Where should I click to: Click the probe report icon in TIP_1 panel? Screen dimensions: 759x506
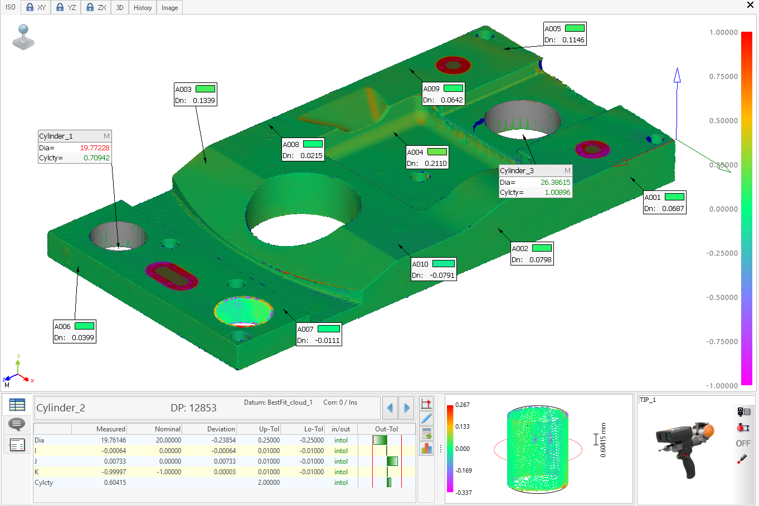point(744,411)
